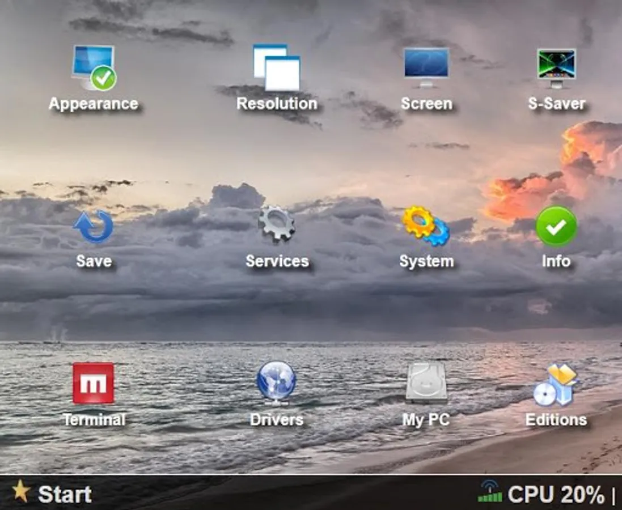
Task: Click the CPU 20% indicator
Action: 556,495
